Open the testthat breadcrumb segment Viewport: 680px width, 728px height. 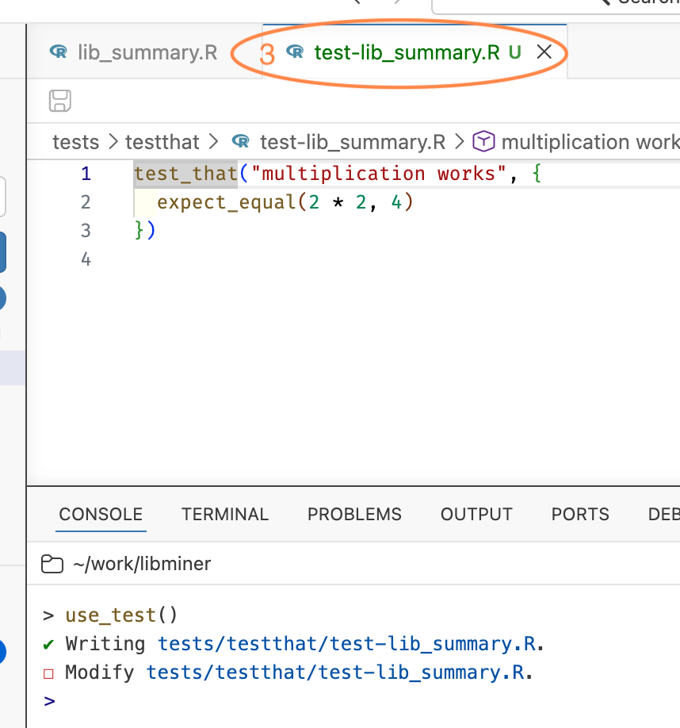(x=162, y=142)
